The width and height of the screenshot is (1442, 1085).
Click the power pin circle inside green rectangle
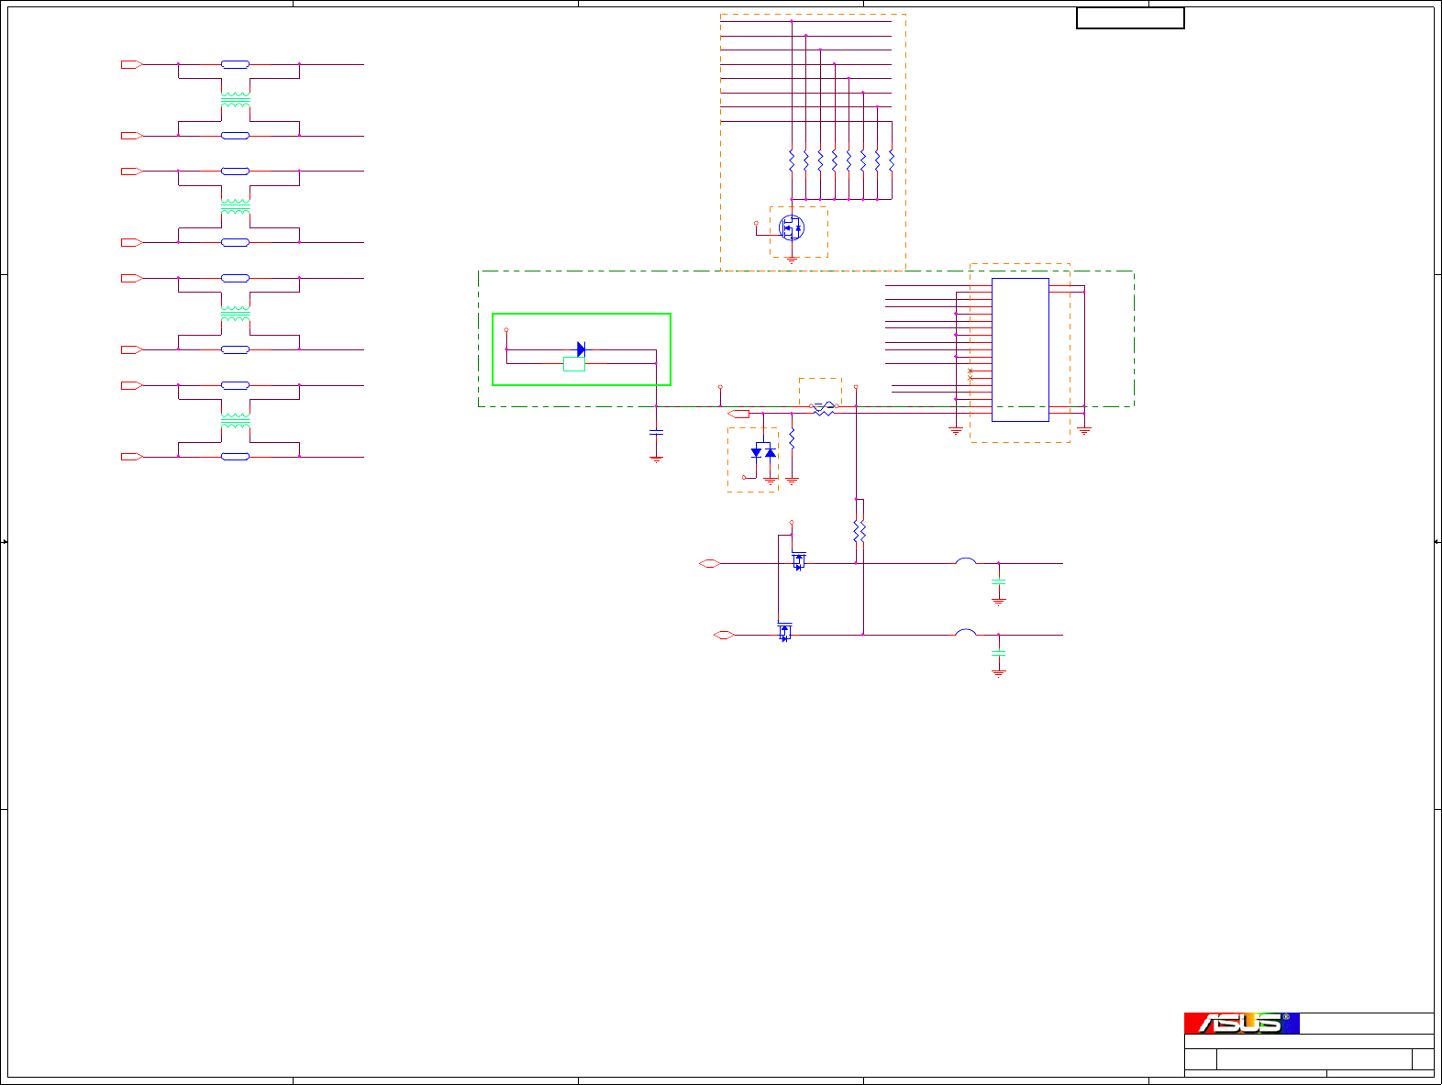(506, 329)
